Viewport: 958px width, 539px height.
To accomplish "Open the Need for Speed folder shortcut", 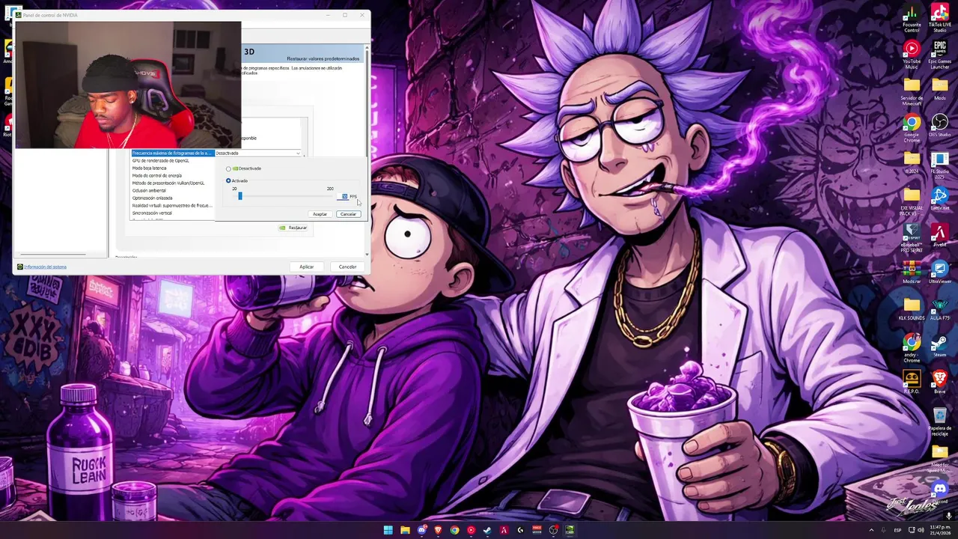I will coord(939,458).
